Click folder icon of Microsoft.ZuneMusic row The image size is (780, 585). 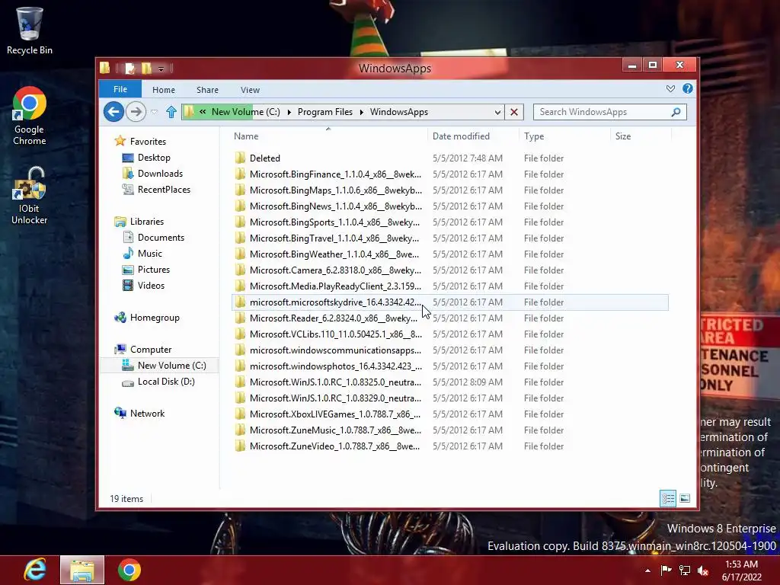coord(240,430)
